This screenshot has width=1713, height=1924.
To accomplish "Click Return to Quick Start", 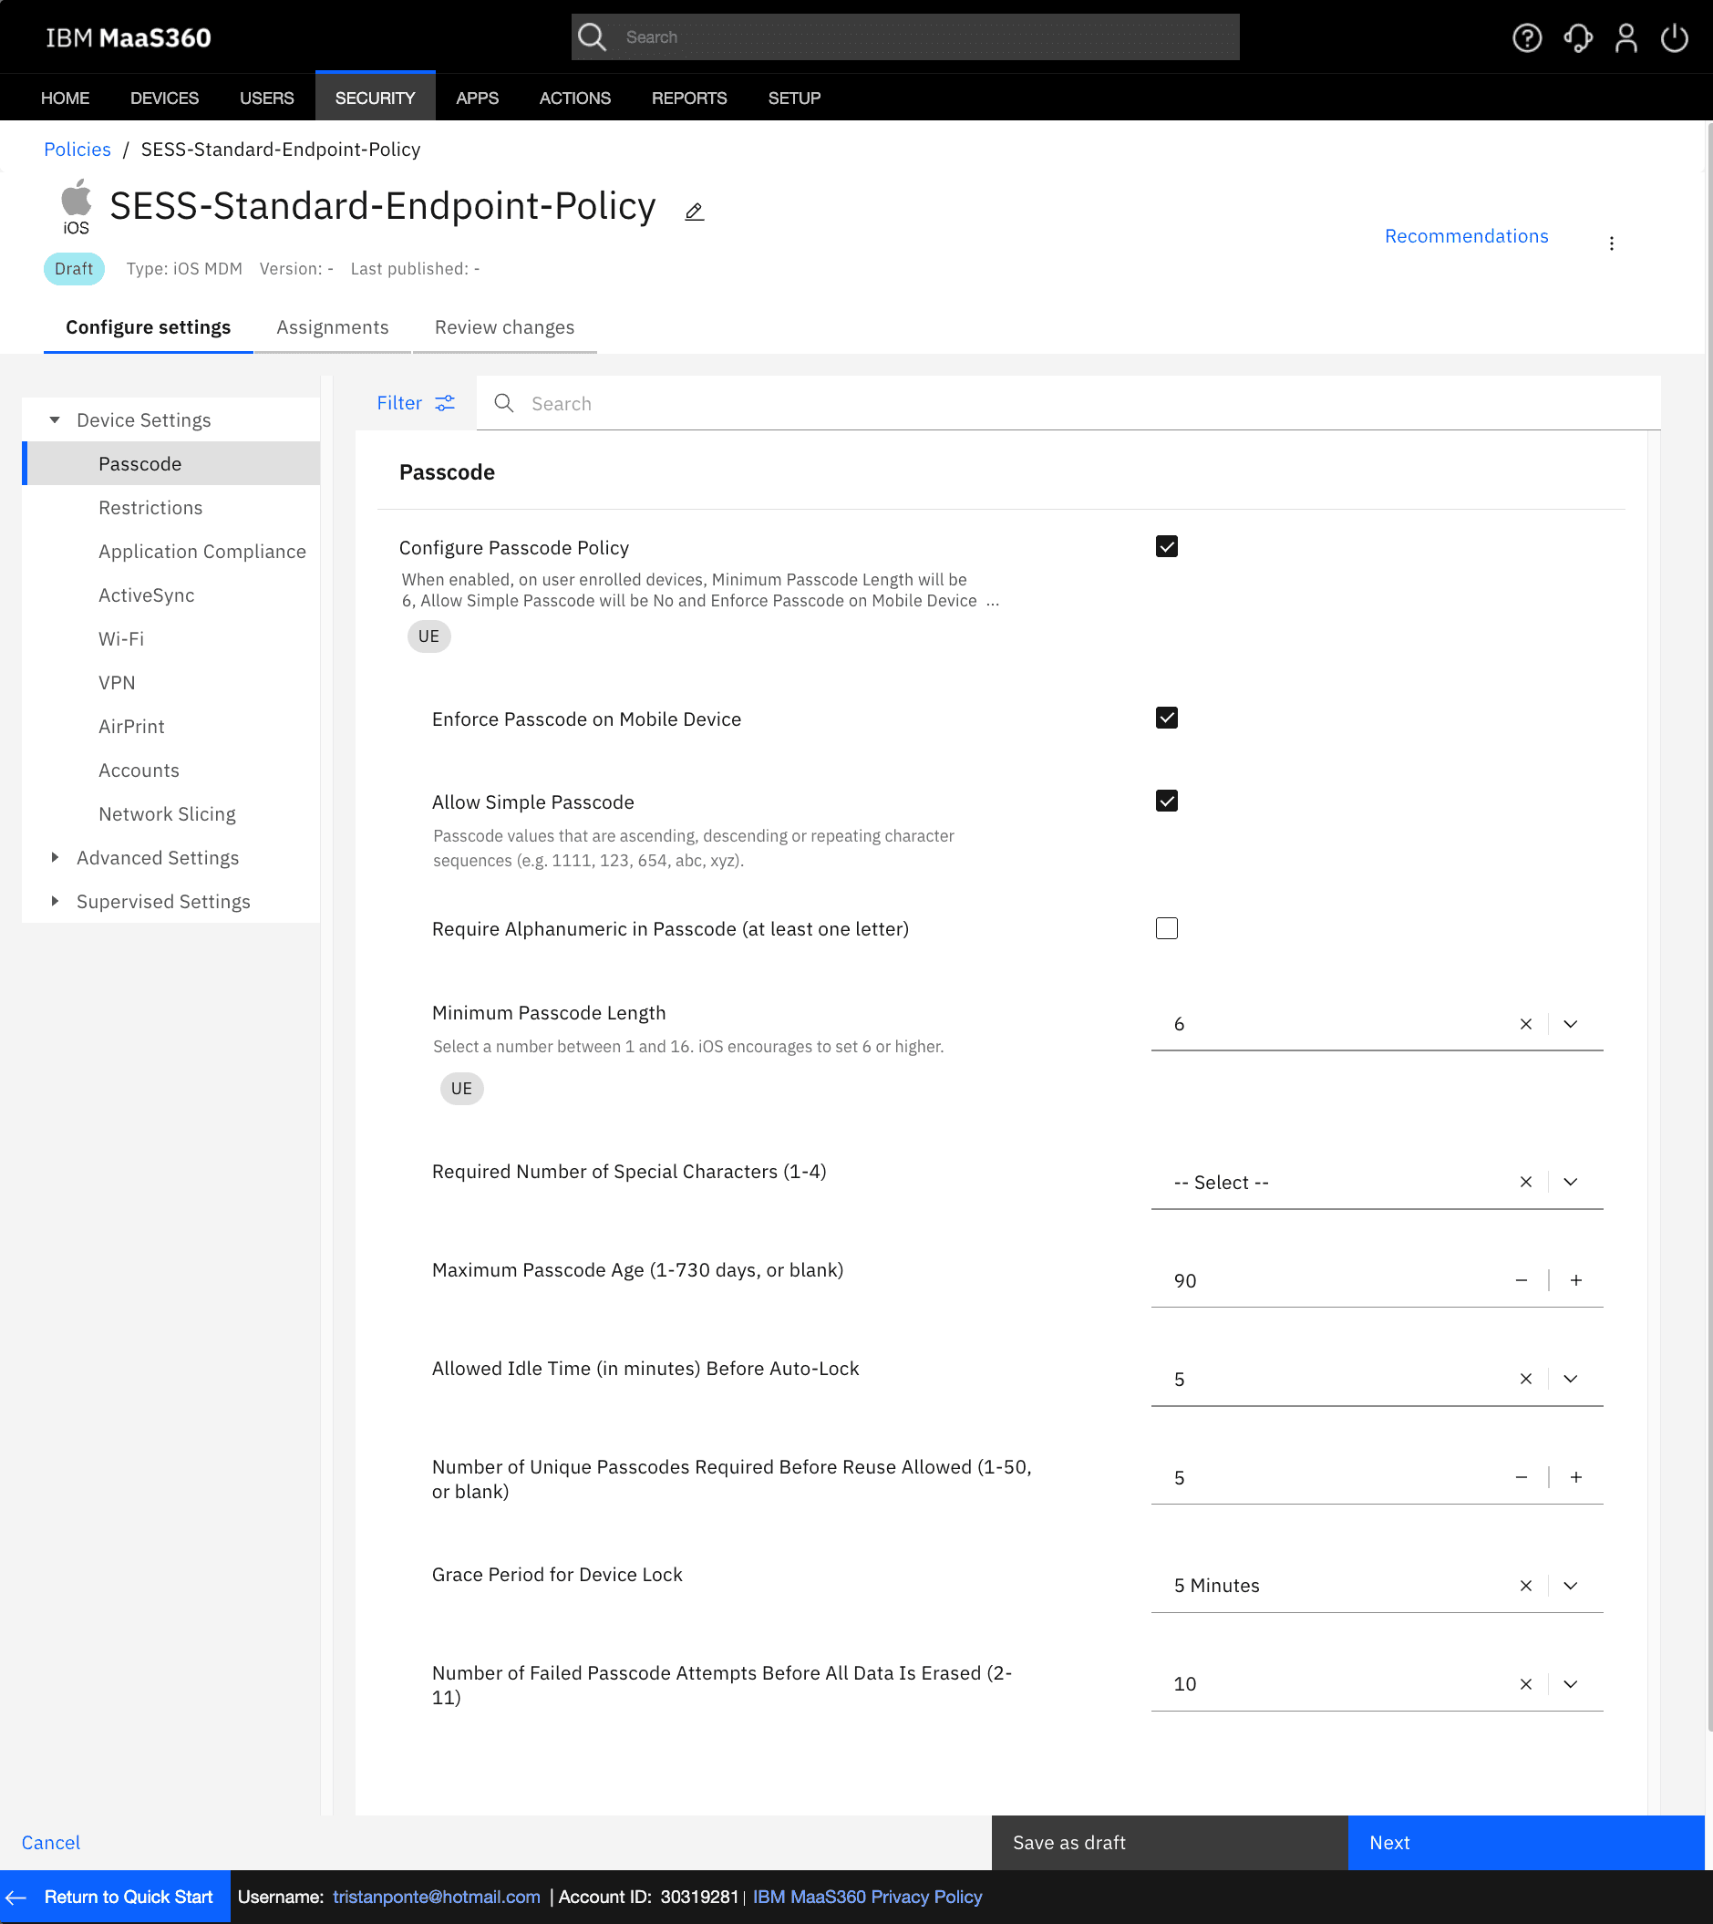I will coord(115,1897).
